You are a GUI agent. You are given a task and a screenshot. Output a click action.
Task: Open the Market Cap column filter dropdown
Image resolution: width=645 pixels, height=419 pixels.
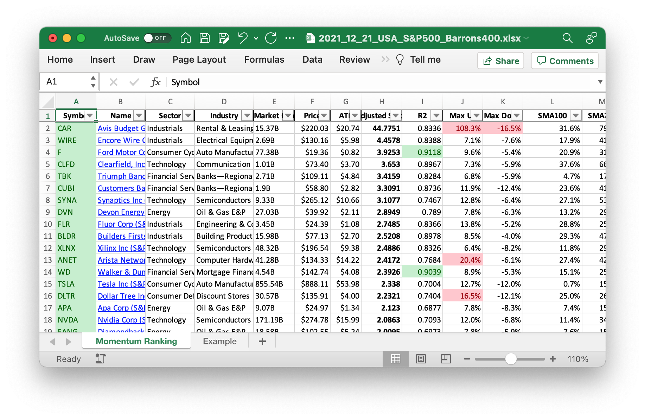coord(288,115)
